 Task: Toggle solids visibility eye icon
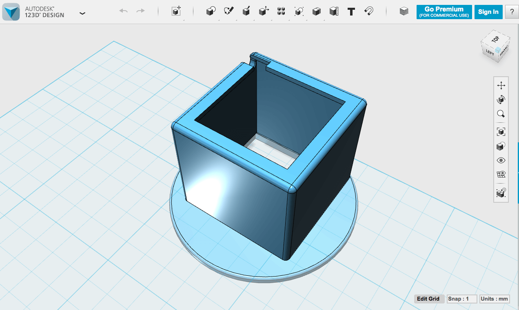click(x=501, y=160)
